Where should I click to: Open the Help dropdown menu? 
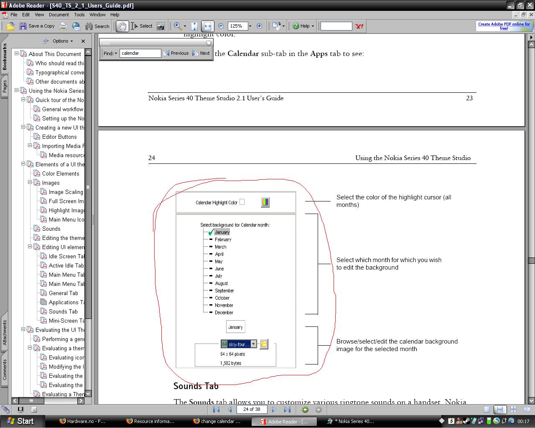coord(303,26)
